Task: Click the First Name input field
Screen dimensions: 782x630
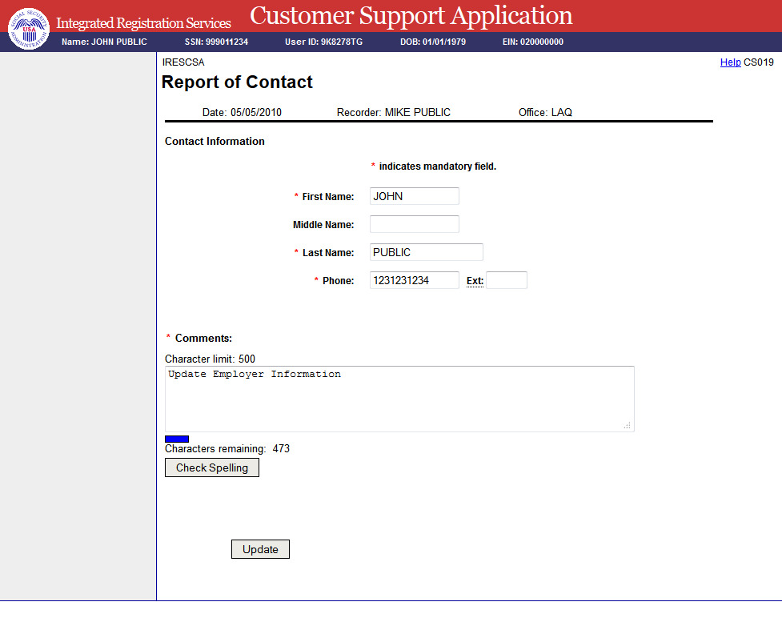Action: (x=414, y=196)
